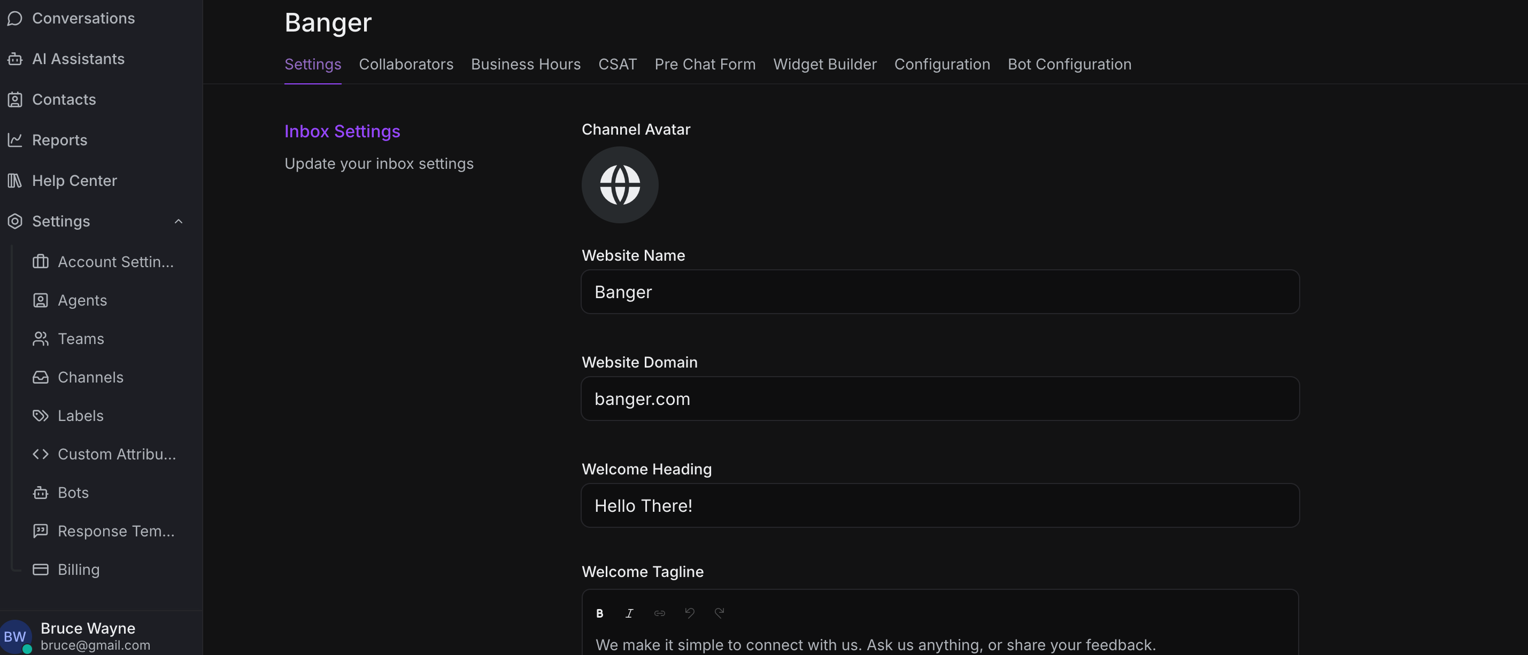Viewport: 1528px width, 655px height.
Task: Click into the Website Name field
Action: [x=939, y=292]
